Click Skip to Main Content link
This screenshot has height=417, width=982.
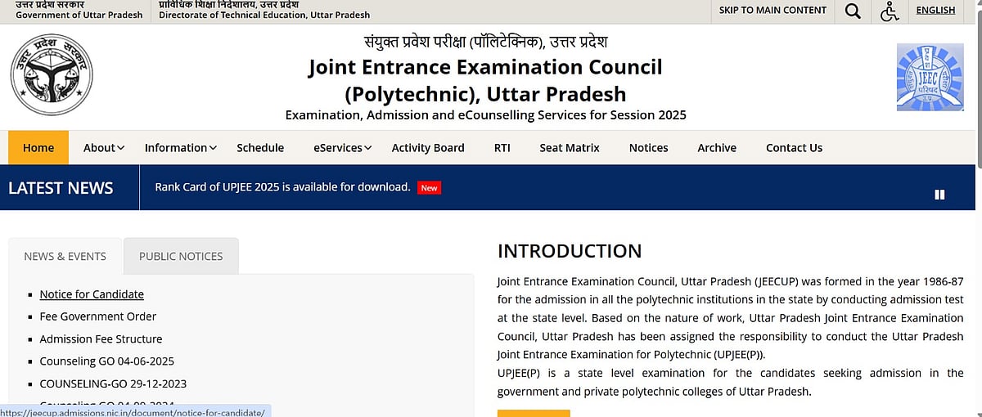click(x=773, y=10)
